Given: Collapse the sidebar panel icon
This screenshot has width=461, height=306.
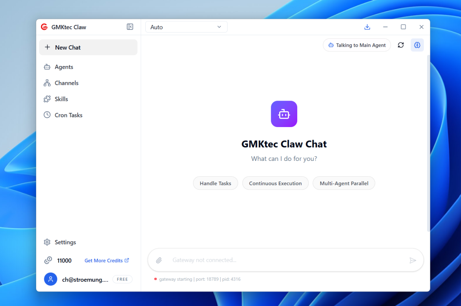Looking at the screenshot, I should 130,27.
